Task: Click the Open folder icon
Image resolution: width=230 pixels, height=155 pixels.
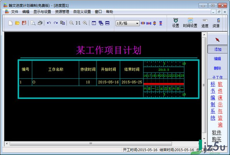Action: pyautogui.click(x=17, y=23)
